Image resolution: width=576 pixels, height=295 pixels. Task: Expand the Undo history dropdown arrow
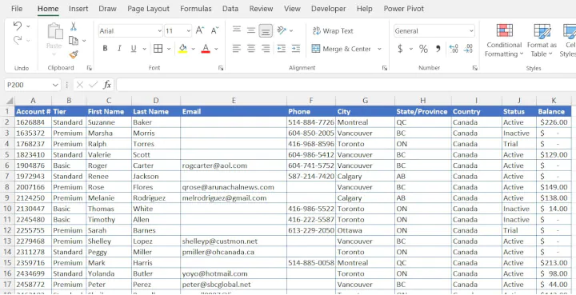pyautogui.click(x=28, y=26)
